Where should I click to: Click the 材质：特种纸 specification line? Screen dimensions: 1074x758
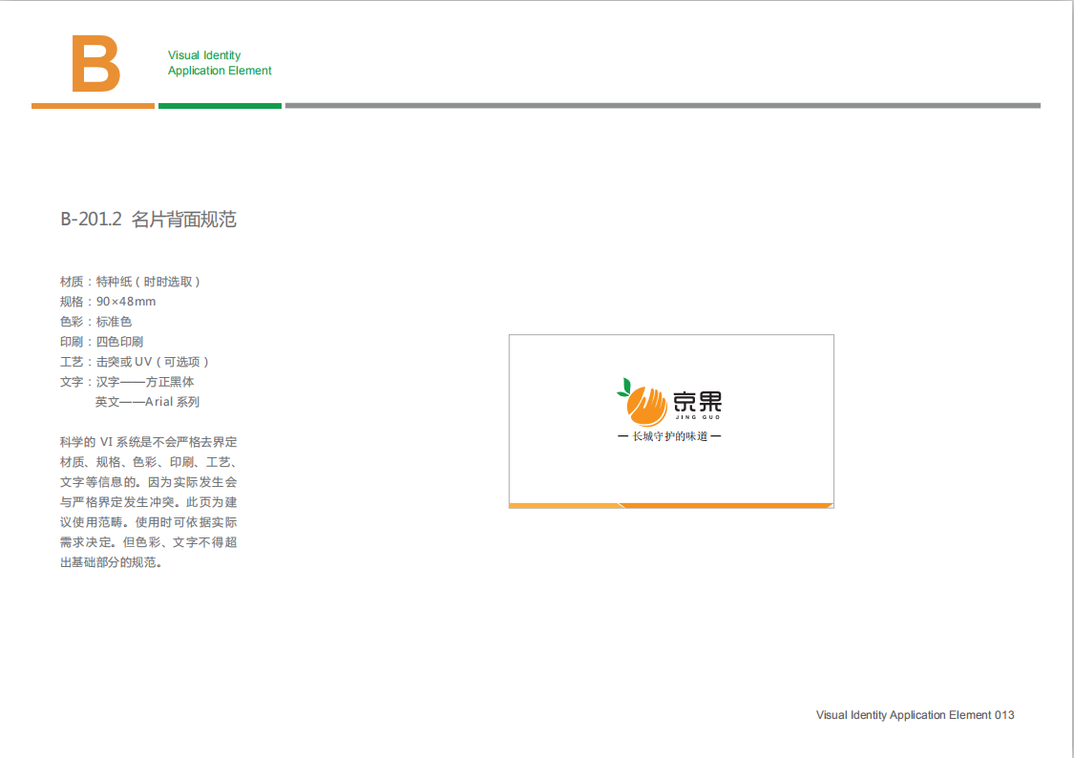[x=131, y=282]
